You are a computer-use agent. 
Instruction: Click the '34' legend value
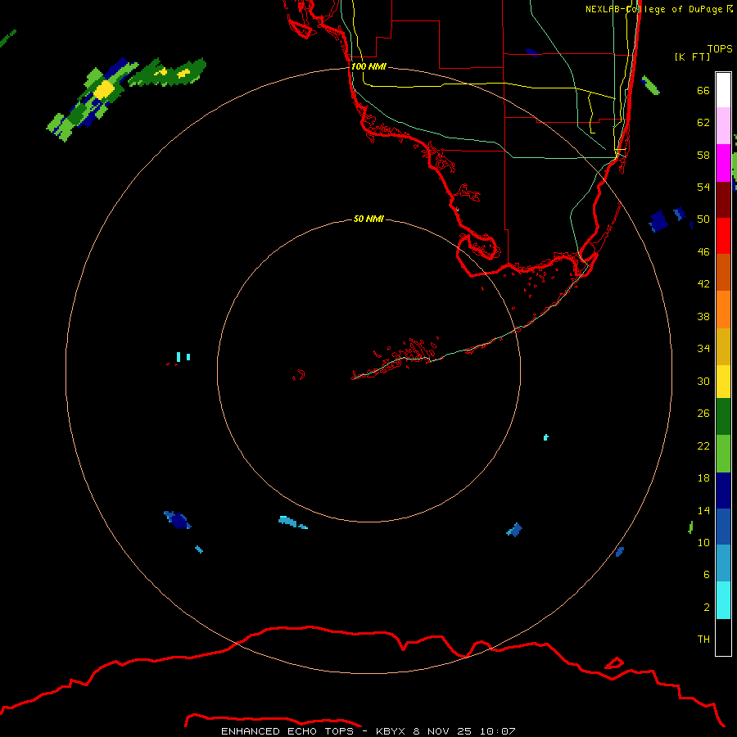click(703, 348)
